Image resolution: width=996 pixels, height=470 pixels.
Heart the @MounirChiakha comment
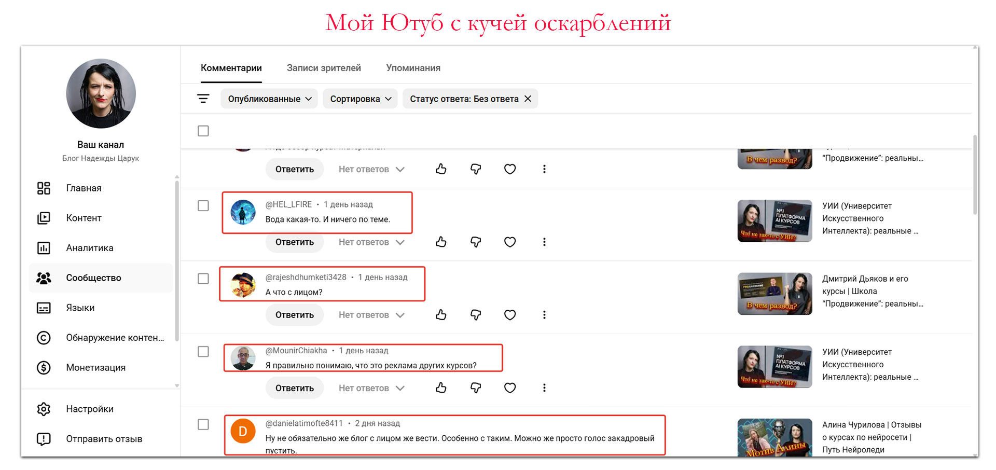(x=510, y=388)
